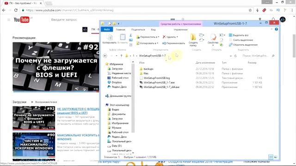Open YouTube hamburger guide menu

pos(9,19)
